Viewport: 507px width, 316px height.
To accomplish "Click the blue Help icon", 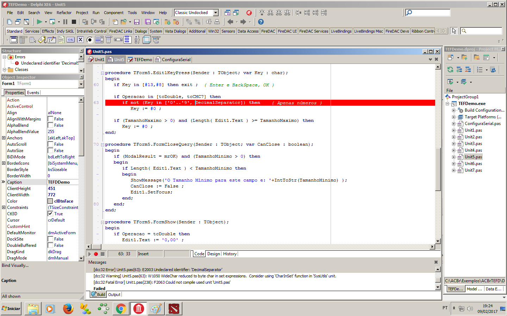I will [x=261, y=22].
